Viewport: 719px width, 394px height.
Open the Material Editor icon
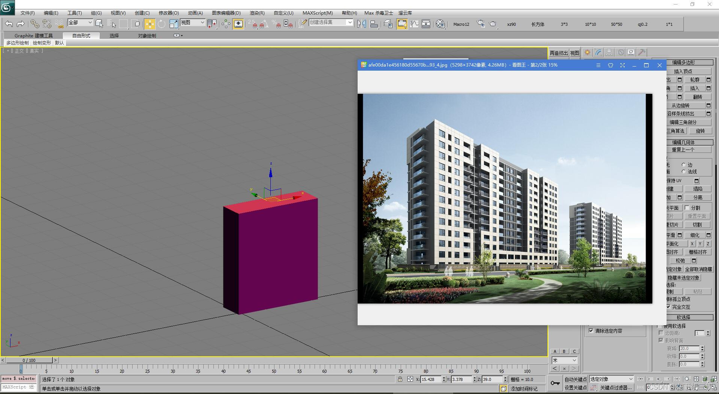pos(440,24)
